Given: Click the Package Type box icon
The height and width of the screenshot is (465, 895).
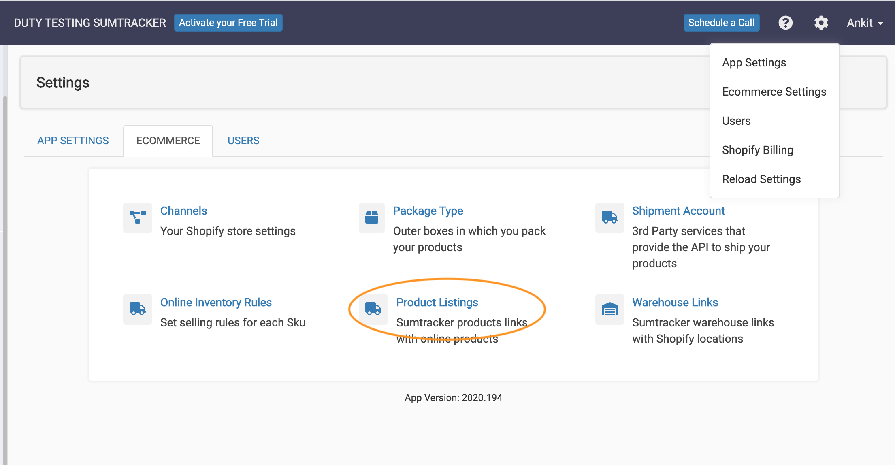Looking at the screenshot, I should click(371, 218).
